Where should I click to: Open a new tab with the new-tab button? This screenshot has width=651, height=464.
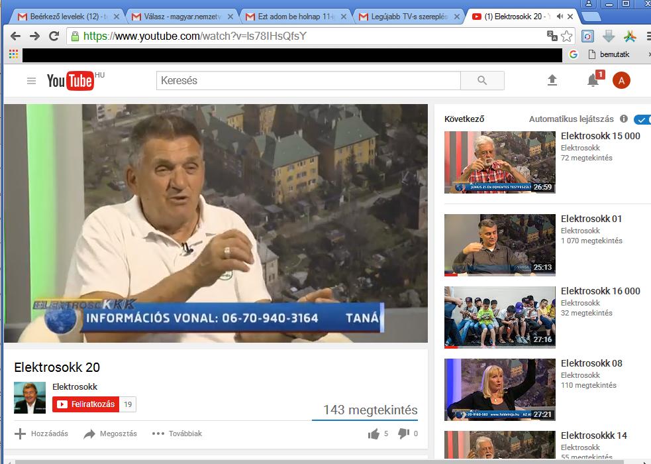(591, 17)
